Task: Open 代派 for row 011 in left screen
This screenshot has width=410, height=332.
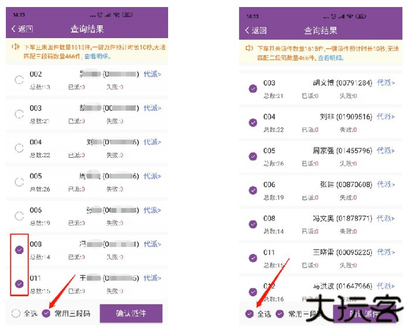Action: [152, 278]
